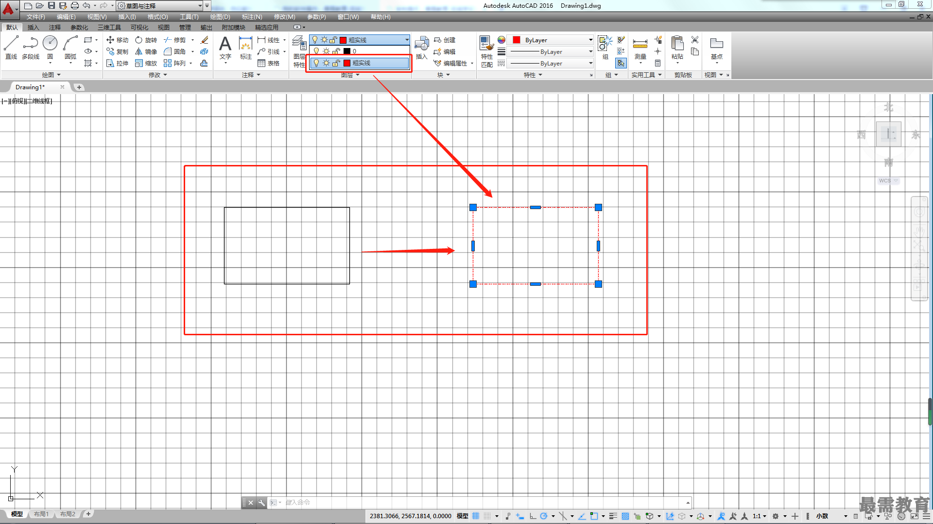The image size is (933, 524).
Task: Toggle on/off lightbulb for layer 0
Action: coord(316,51)
